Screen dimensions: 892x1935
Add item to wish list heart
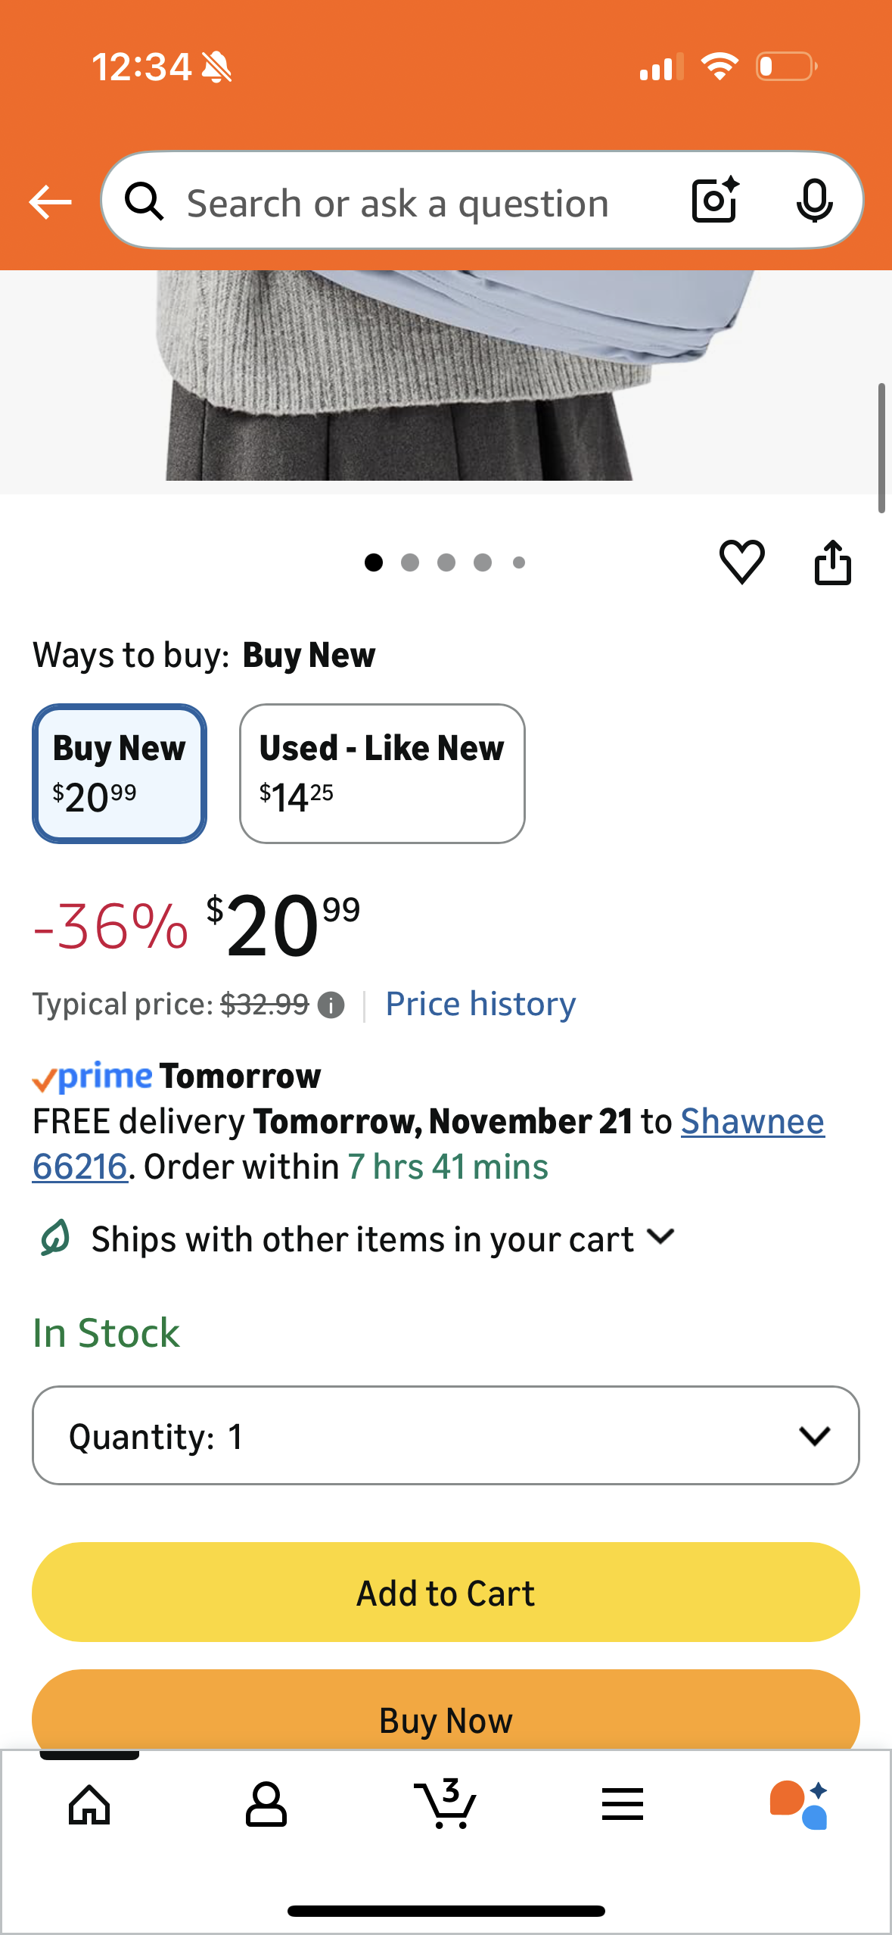pos(741,562)
